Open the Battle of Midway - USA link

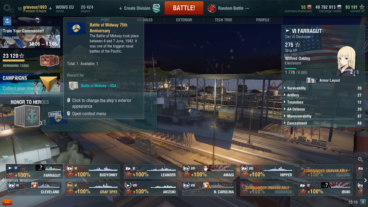click(x=99, y=86)
